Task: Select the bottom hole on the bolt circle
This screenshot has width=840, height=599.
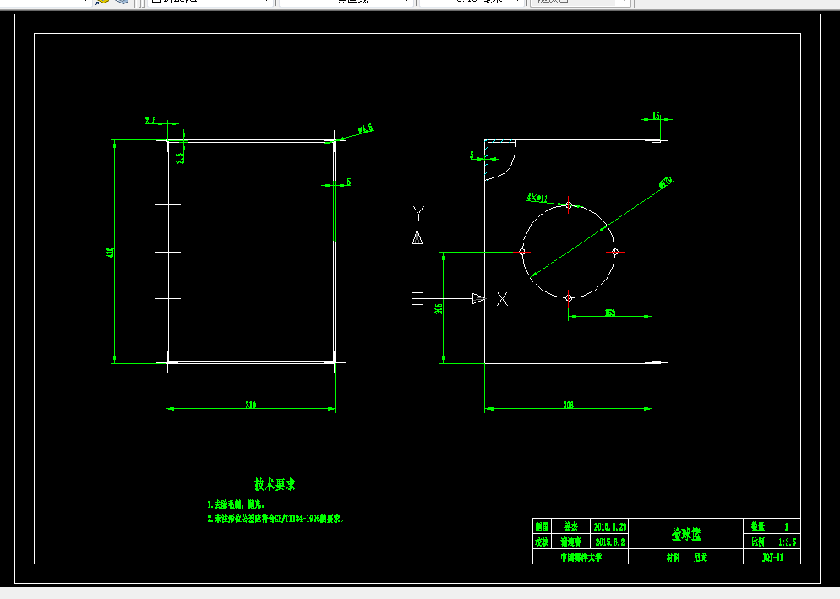Action: [x=569, y=298]
